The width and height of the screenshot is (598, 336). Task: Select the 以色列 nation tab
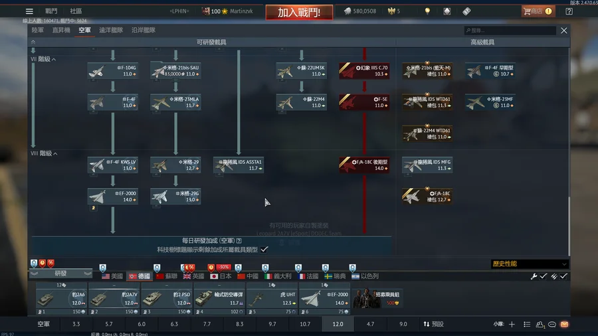coord(365,276)
